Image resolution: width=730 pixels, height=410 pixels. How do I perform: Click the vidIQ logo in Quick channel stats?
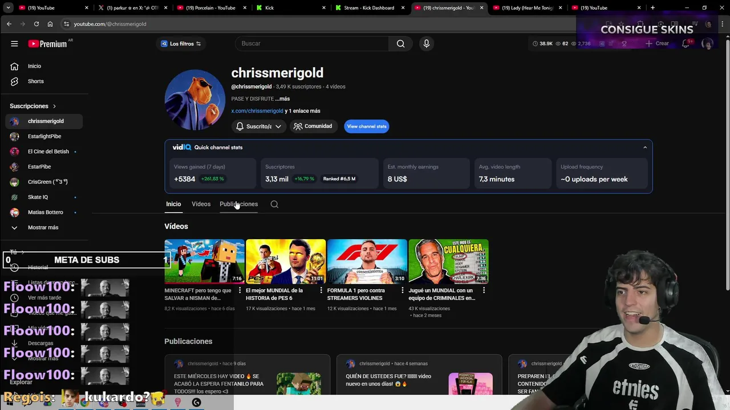(182, 147)
